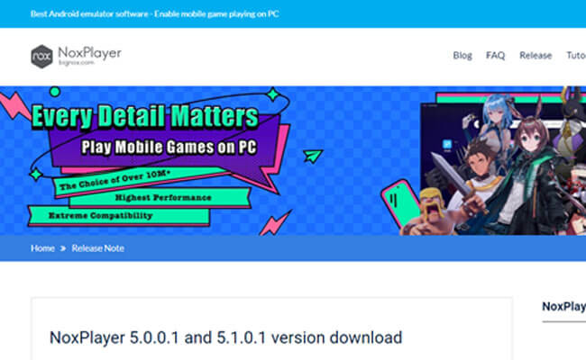This screenshot has width=586, height=360.
Task: Click the NoxPlayer 5.0.0.1 and 5.1.0.1 article title
Action: 225,337
